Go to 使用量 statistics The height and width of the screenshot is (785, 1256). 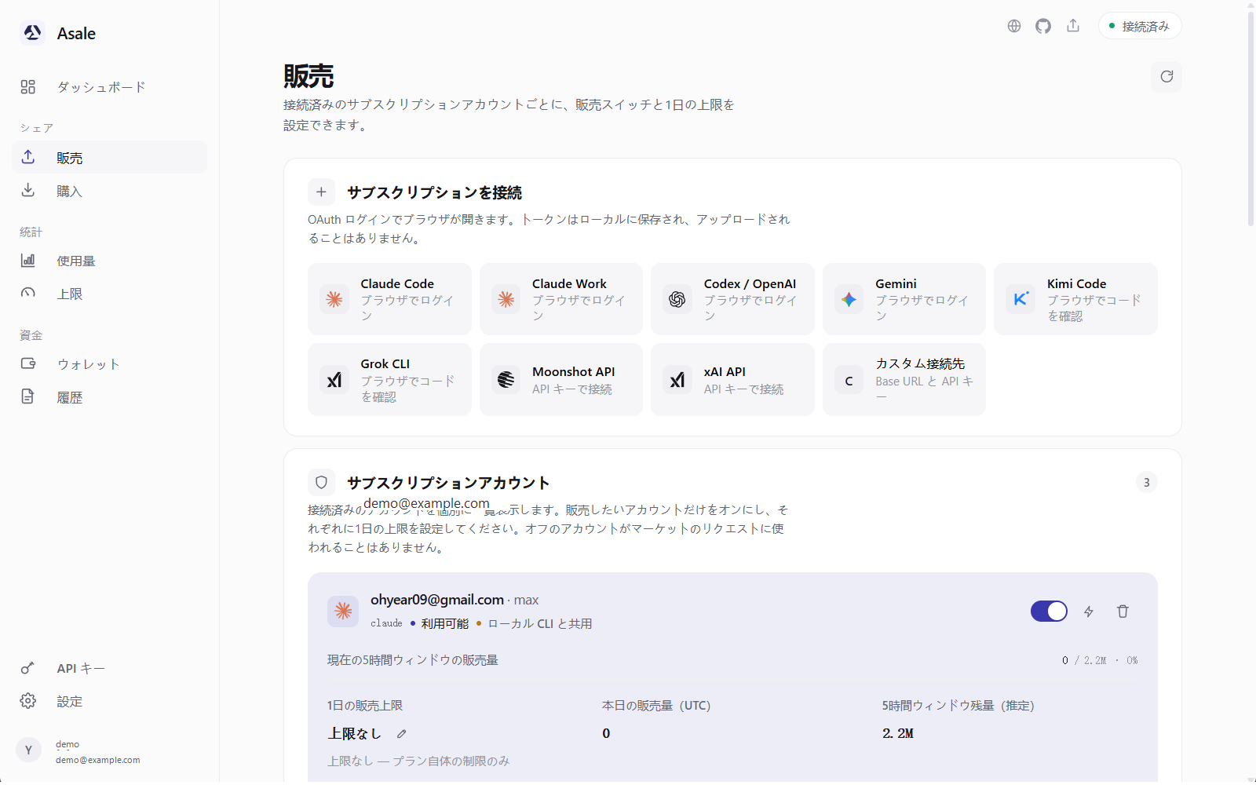coord(109,261)
